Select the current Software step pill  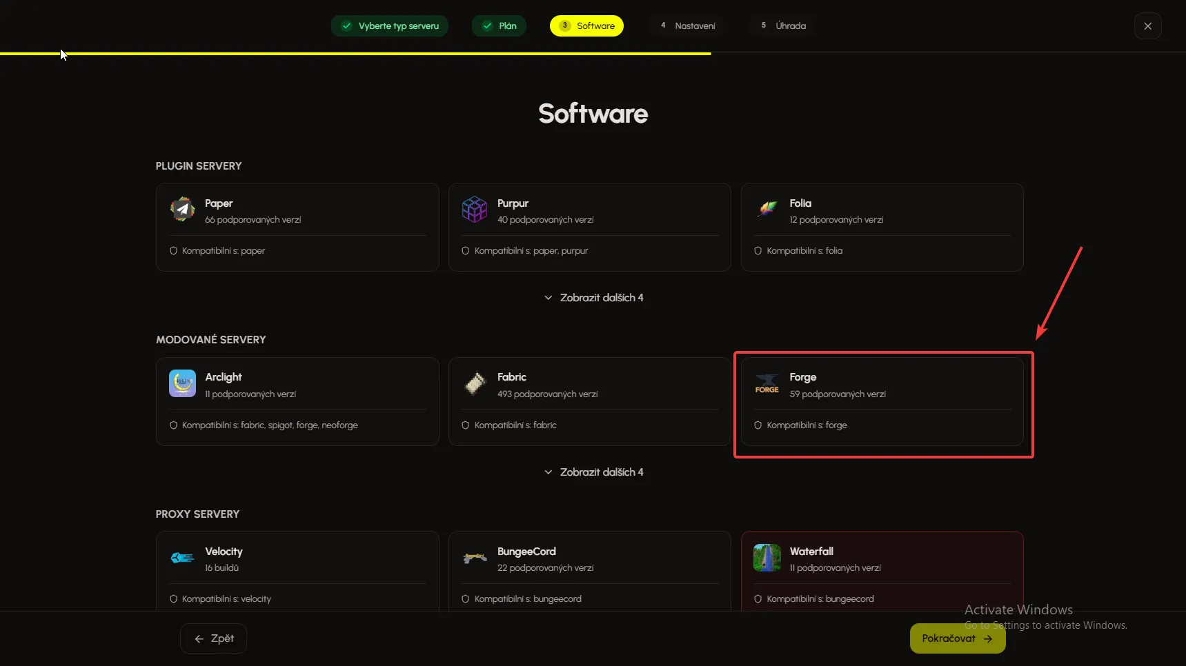(x=586, y=26)
